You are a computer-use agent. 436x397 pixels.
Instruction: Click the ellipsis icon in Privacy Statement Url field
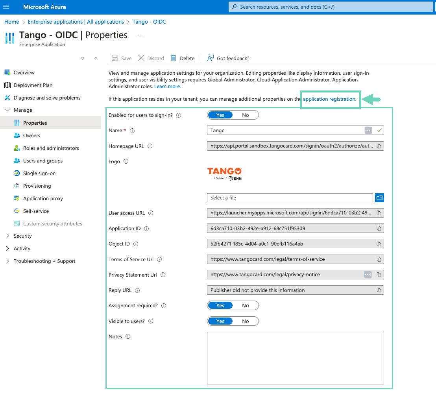368,275
